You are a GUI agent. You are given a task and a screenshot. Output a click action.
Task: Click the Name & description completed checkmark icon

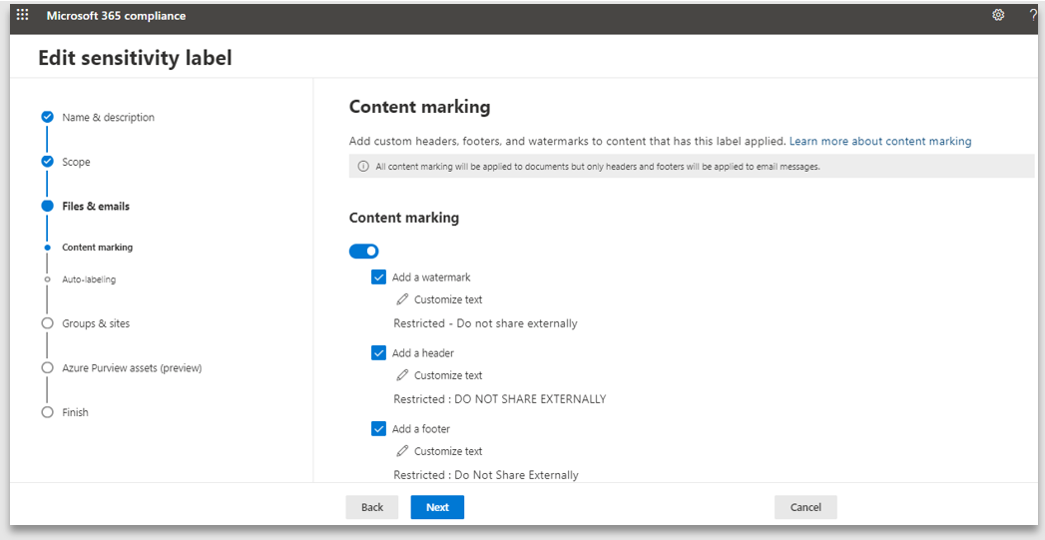point(47,117)
